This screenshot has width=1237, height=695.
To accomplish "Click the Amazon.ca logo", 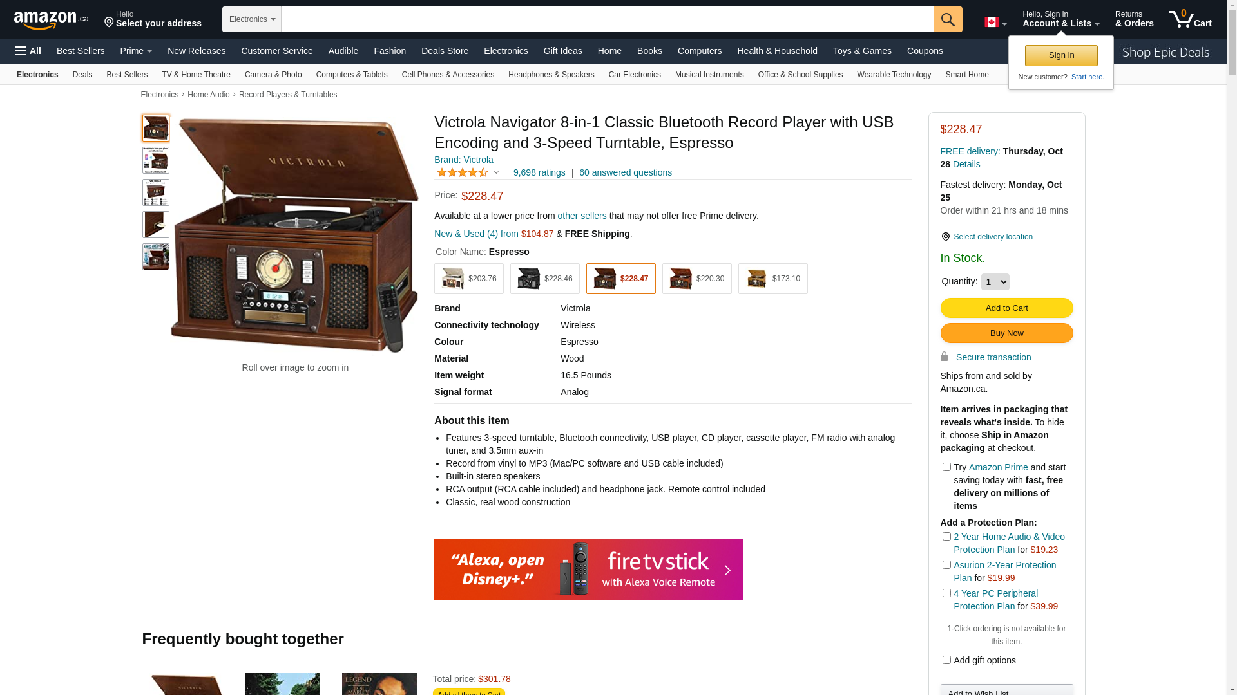I will [52, 20].
